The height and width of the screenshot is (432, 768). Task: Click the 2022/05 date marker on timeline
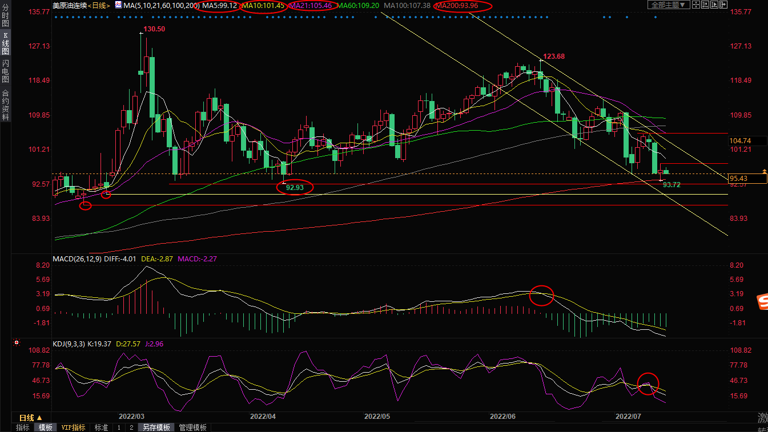click(376, 417)
